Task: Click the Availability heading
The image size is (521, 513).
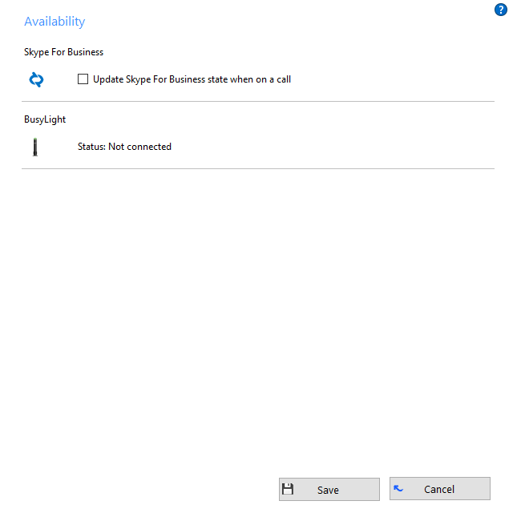Action: tap(55, 22)
